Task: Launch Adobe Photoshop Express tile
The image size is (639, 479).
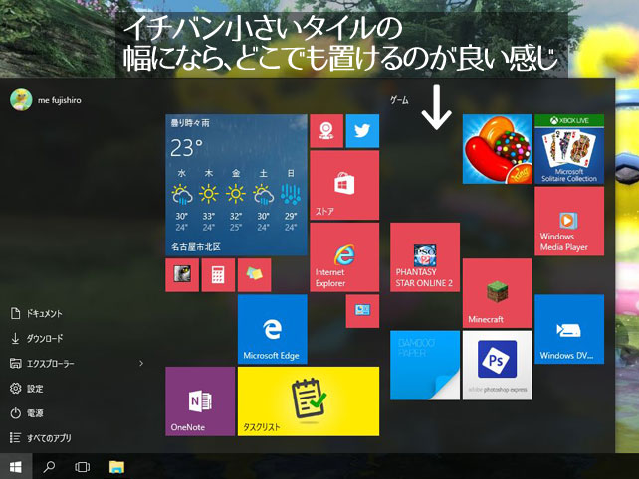Action: pos(498,365)
